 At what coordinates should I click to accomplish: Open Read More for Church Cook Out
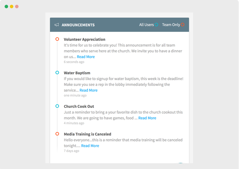pos(147,118)
